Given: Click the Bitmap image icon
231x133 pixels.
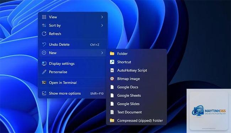Looking at the screenshot, I should pyautogui.click(x=112, y=79).
